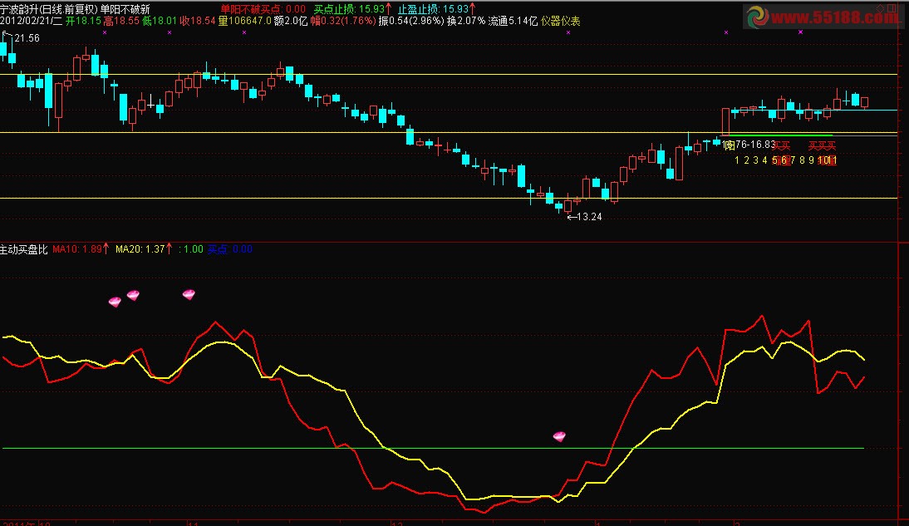Screen dimensions: 909x526
Task: Select the 主动买盘比 indicator title
Action: [23, 248]
